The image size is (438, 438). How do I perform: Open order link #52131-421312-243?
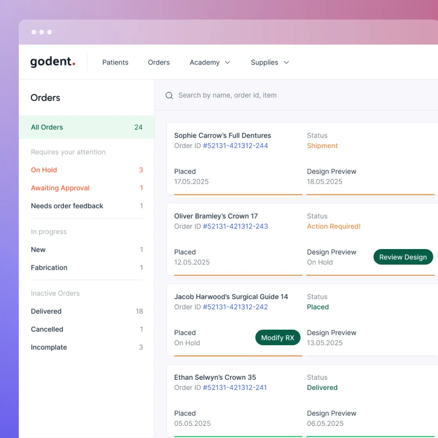(x=235, y=226)
